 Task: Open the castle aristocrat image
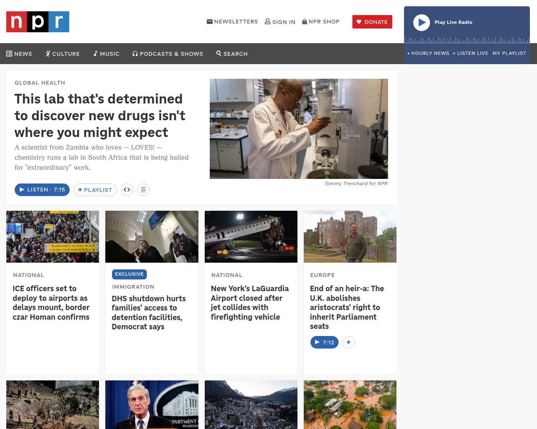tap(350, 237)
